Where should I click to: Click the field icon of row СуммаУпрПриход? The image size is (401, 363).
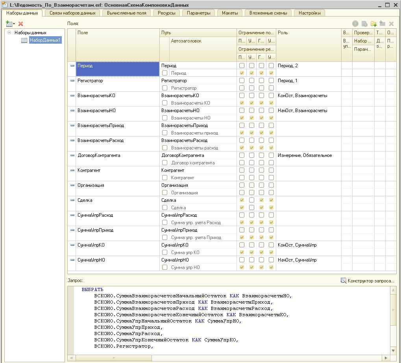click(x=72, y=230)
